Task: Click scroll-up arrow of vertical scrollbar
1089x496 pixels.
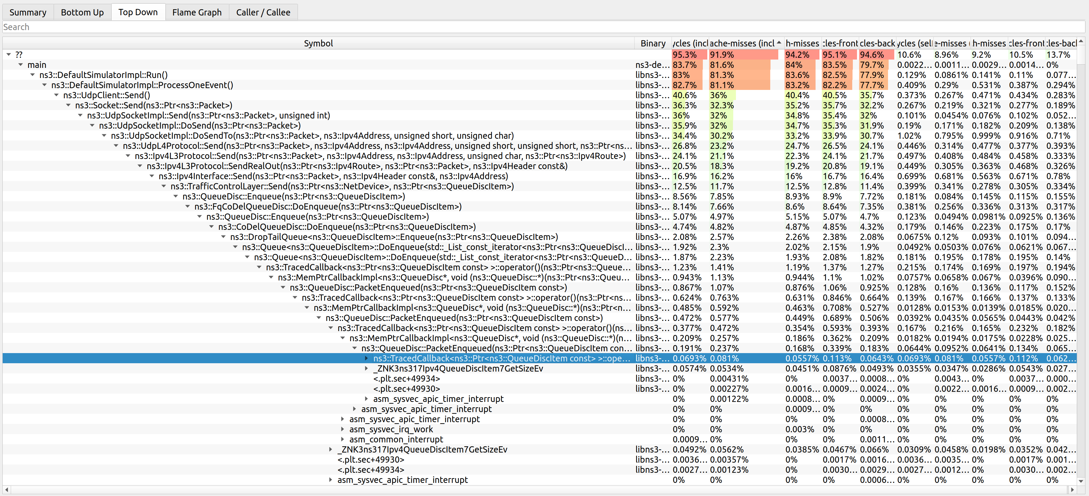Action: [x=1081, y=41]
